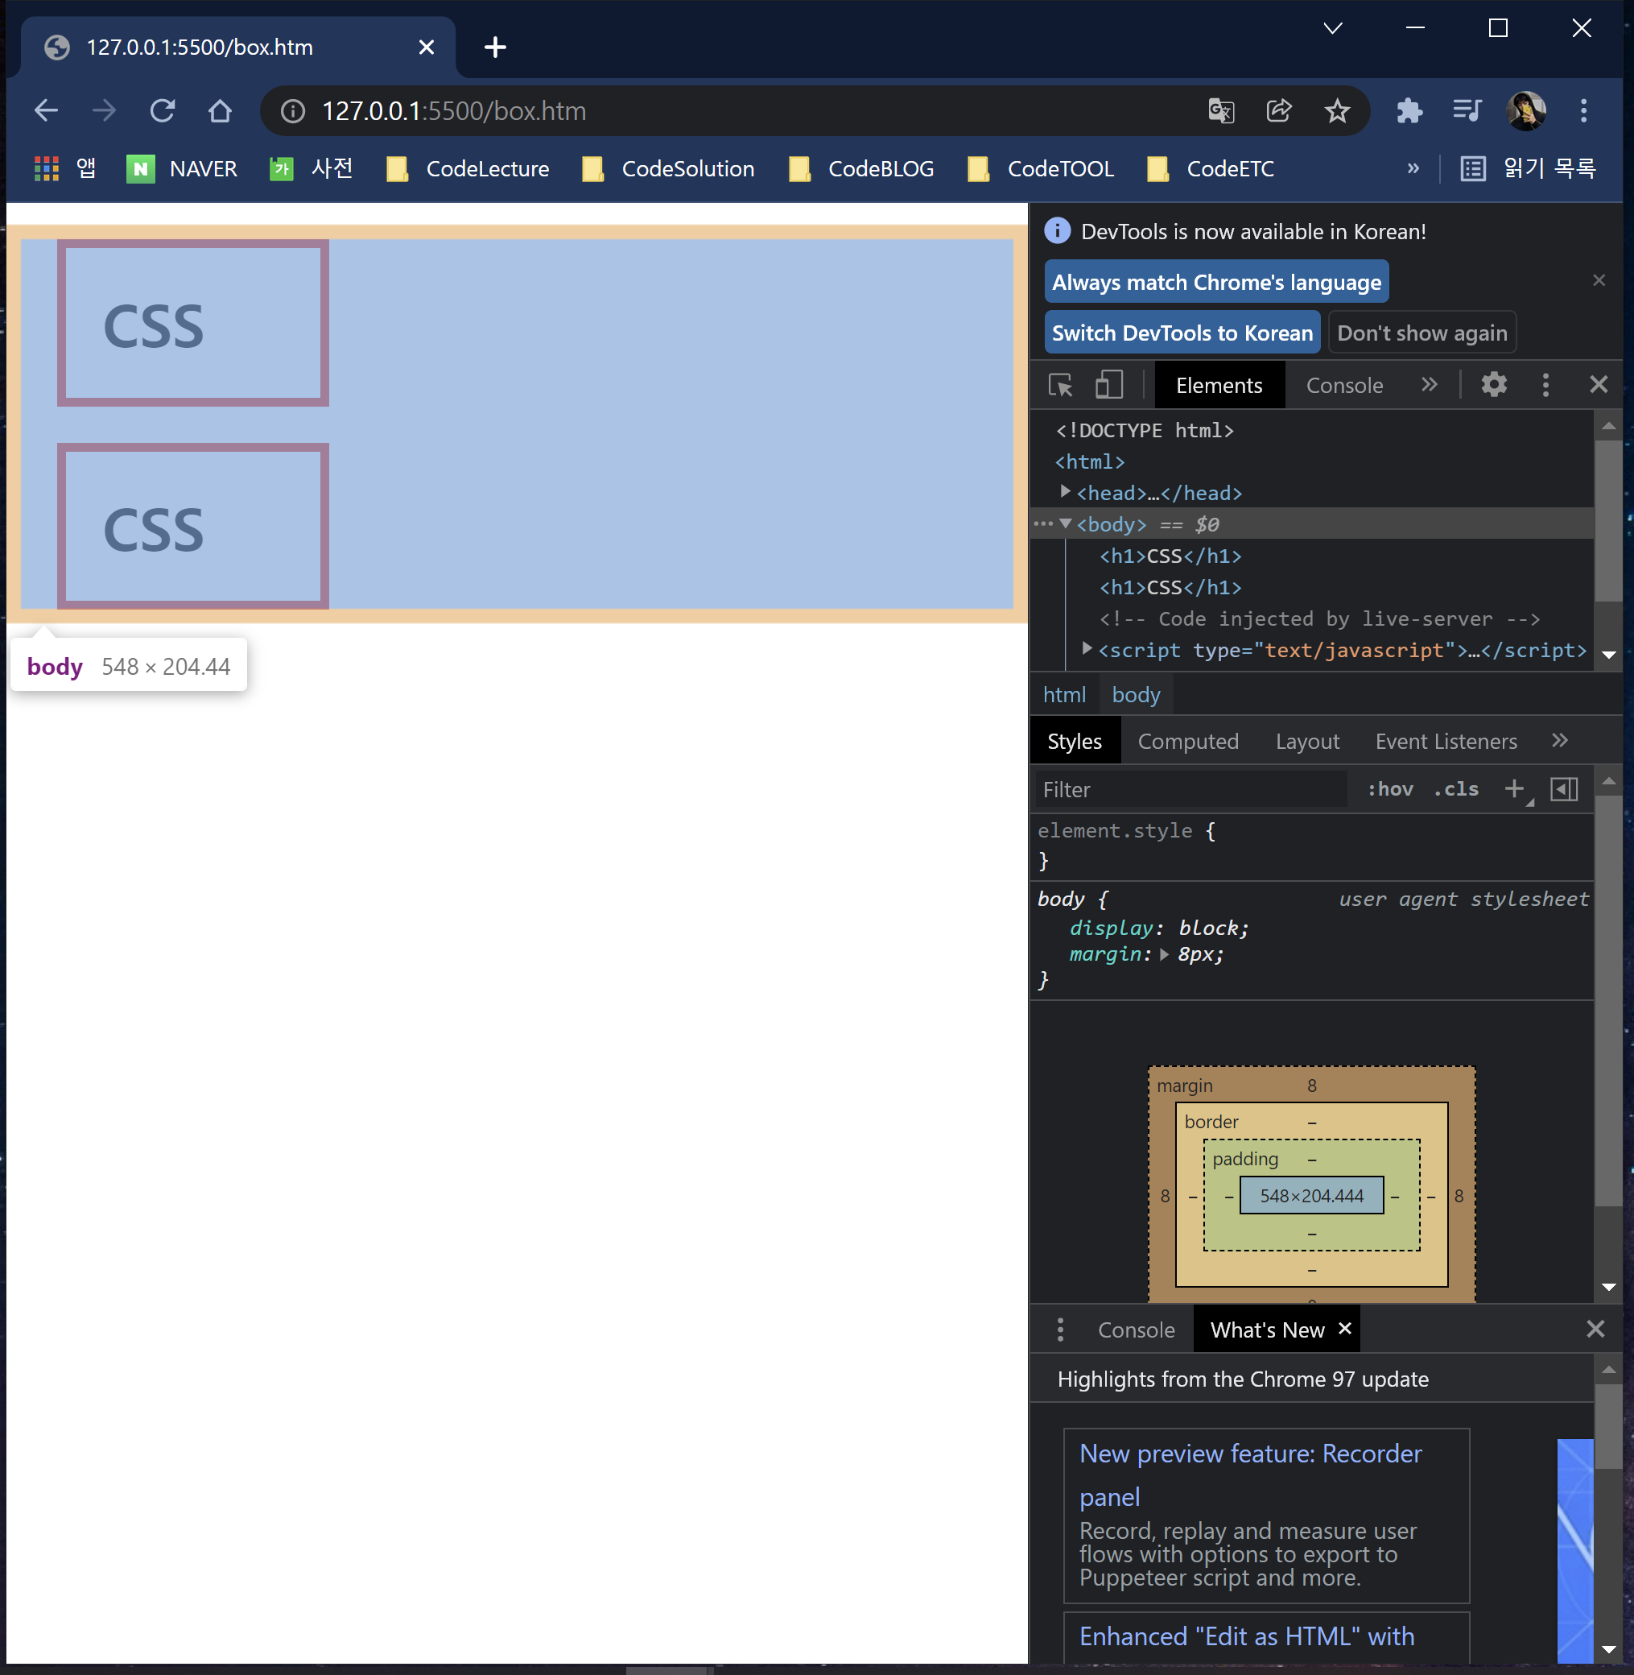
Task: Select the second h1 CSS element
Action: point(1170,587)
